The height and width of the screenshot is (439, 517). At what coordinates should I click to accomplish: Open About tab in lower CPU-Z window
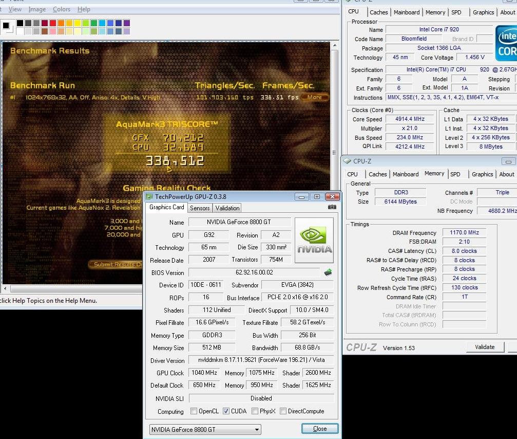click(x=506, y=174)
